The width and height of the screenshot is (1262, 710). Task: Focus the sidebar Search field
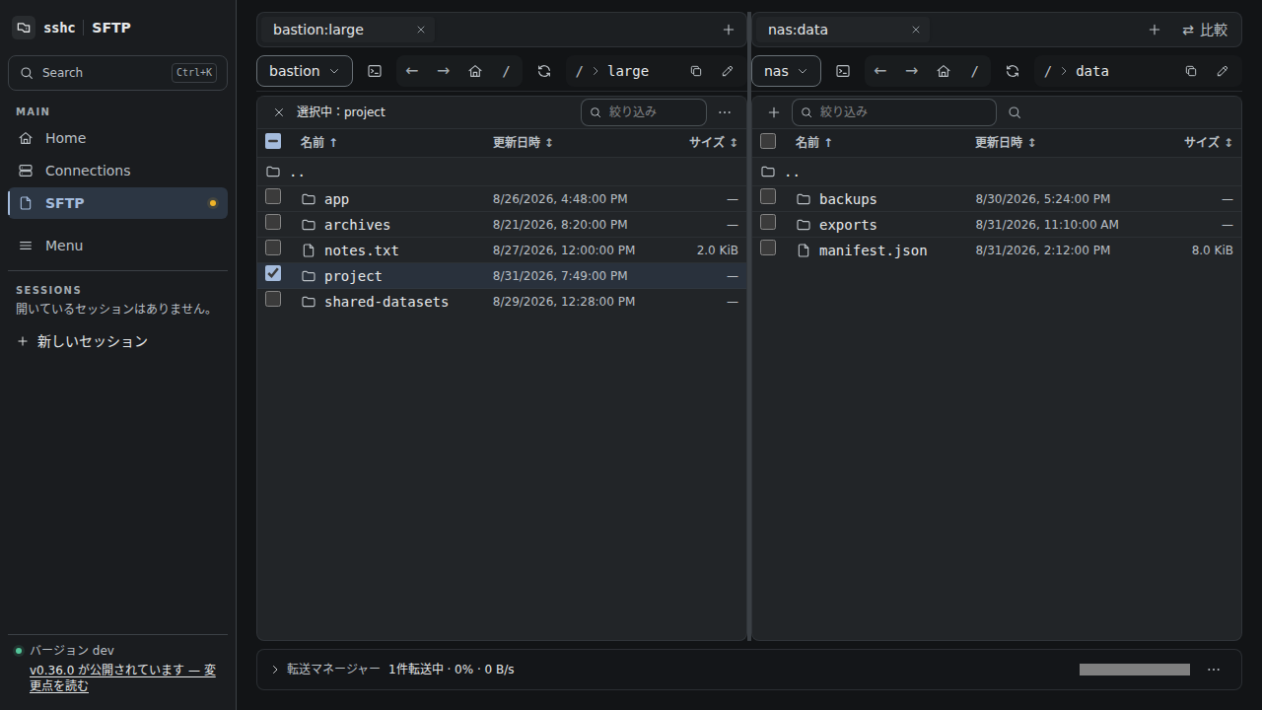(x=117, y=73)
